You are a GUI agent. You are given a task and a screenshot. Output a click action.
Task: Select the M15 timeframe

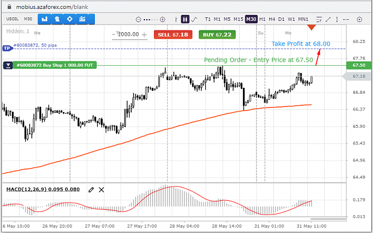238,19
